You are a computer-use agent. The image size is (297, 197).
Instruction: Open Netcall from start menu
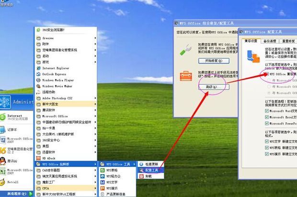16,182
